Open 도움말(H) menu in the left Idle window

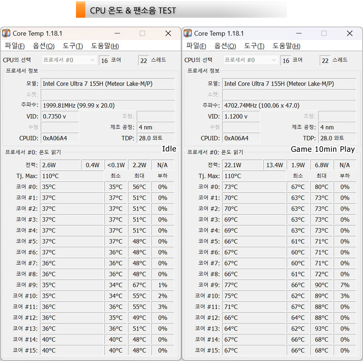105,46
